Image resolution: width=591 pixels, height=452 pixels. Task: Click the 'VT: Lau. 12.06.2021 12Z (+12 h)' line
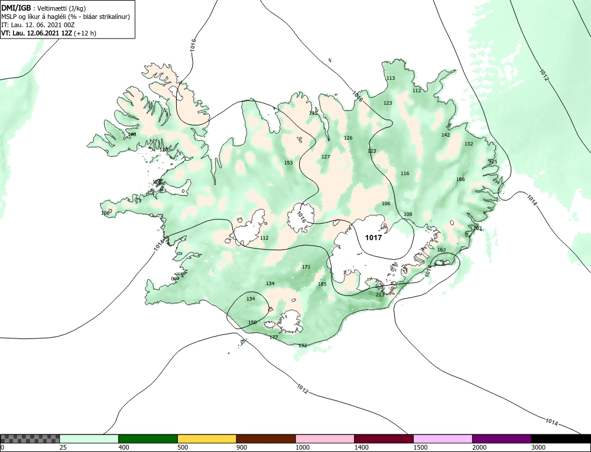tap(48, 33)
